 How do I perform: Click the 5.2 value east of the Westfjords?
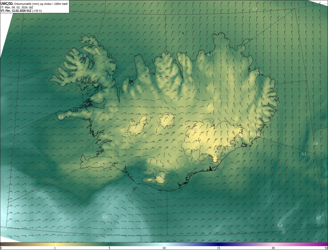(110, 77)
